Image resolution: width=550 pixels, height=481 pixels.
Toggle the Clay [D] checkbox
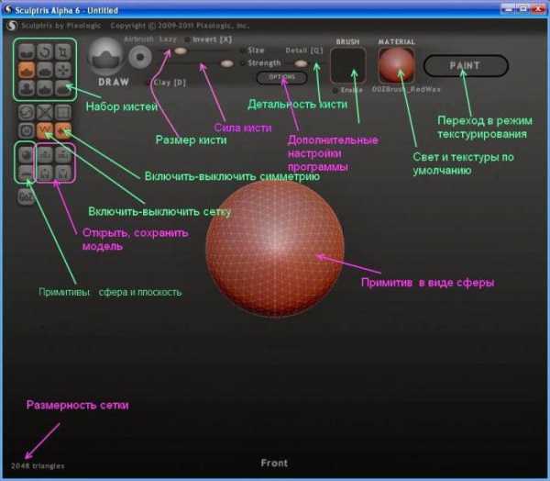[x=149, y=83]
